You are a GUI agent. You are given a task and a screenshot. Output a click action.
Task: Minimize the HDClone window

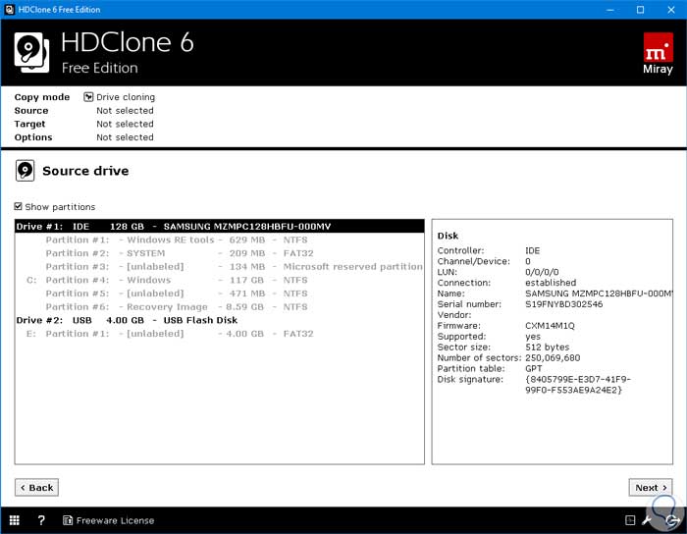[609, 9]
